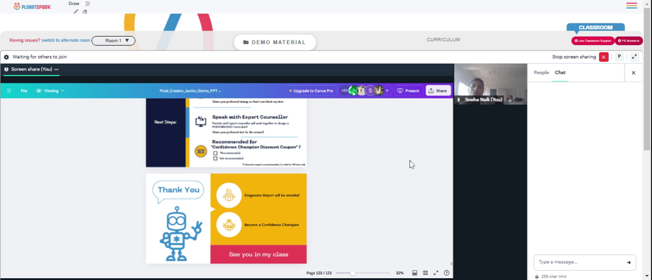Click the Final_Creator_Junior_Demo_PPT title
652x280 pixels.
pos(190,91)
